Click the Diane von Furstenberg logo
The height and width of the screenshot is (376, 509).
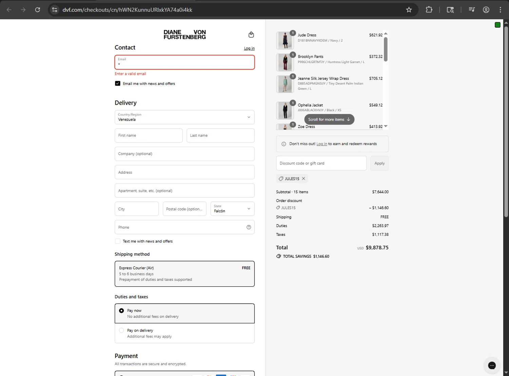(x=185, y=35)
